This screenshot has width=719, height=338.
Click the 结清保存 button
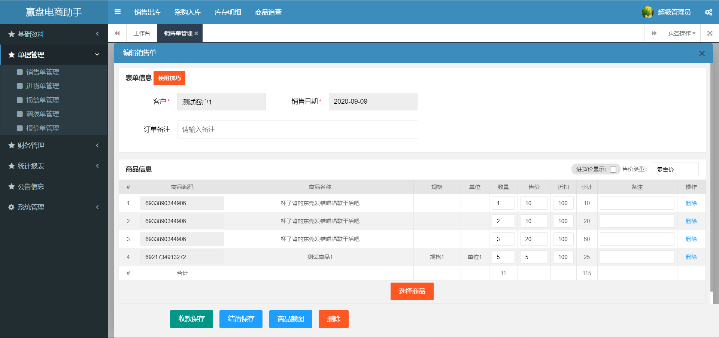241,319
